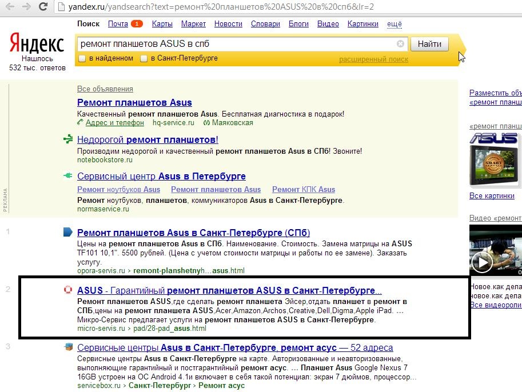522x392 pixels.
Task: Click 'Ремонт асус' breadcrumb in third result
Action: 221,386
